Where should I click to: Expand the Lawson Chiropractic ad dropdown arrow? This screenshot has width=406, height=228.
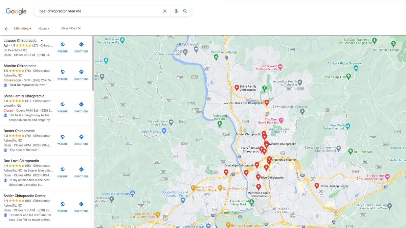coord(42,41)
